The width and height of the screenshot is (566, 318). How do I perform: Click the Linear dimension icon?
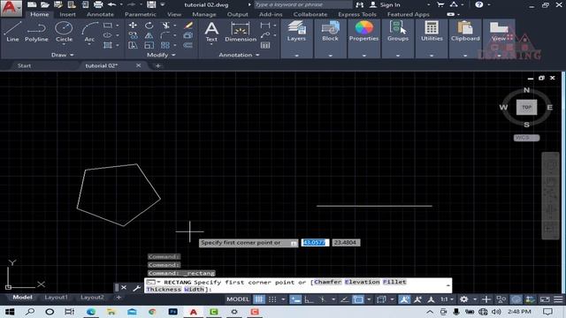point(265,26)
